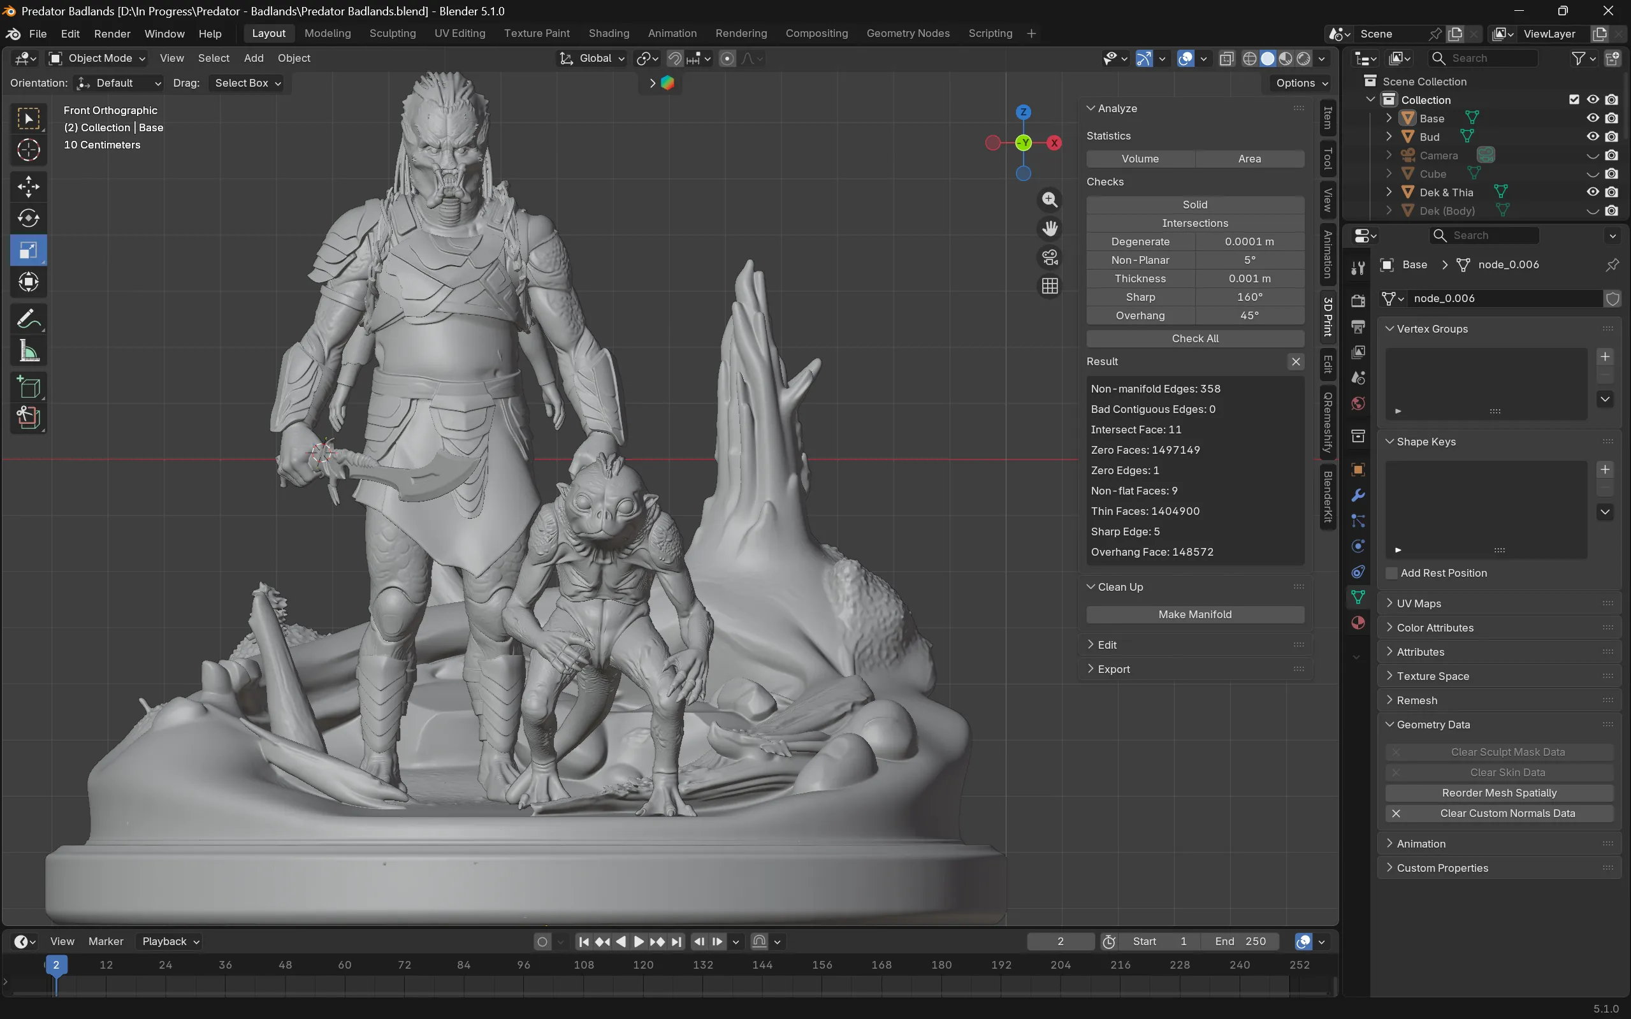Select the Measure tool
The height and width of the screenshot is (1019, 1631).
coord(28,351)
